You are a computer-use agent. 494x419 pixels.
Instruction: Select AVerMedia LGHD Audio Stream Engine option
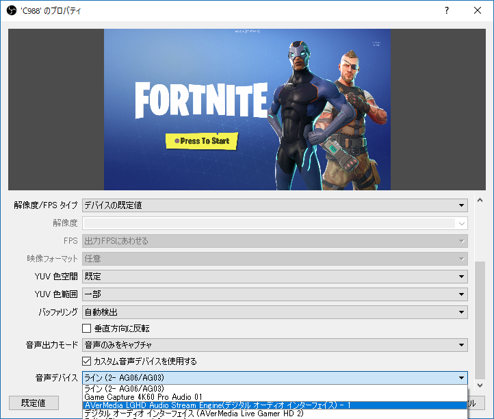(275, 405)
